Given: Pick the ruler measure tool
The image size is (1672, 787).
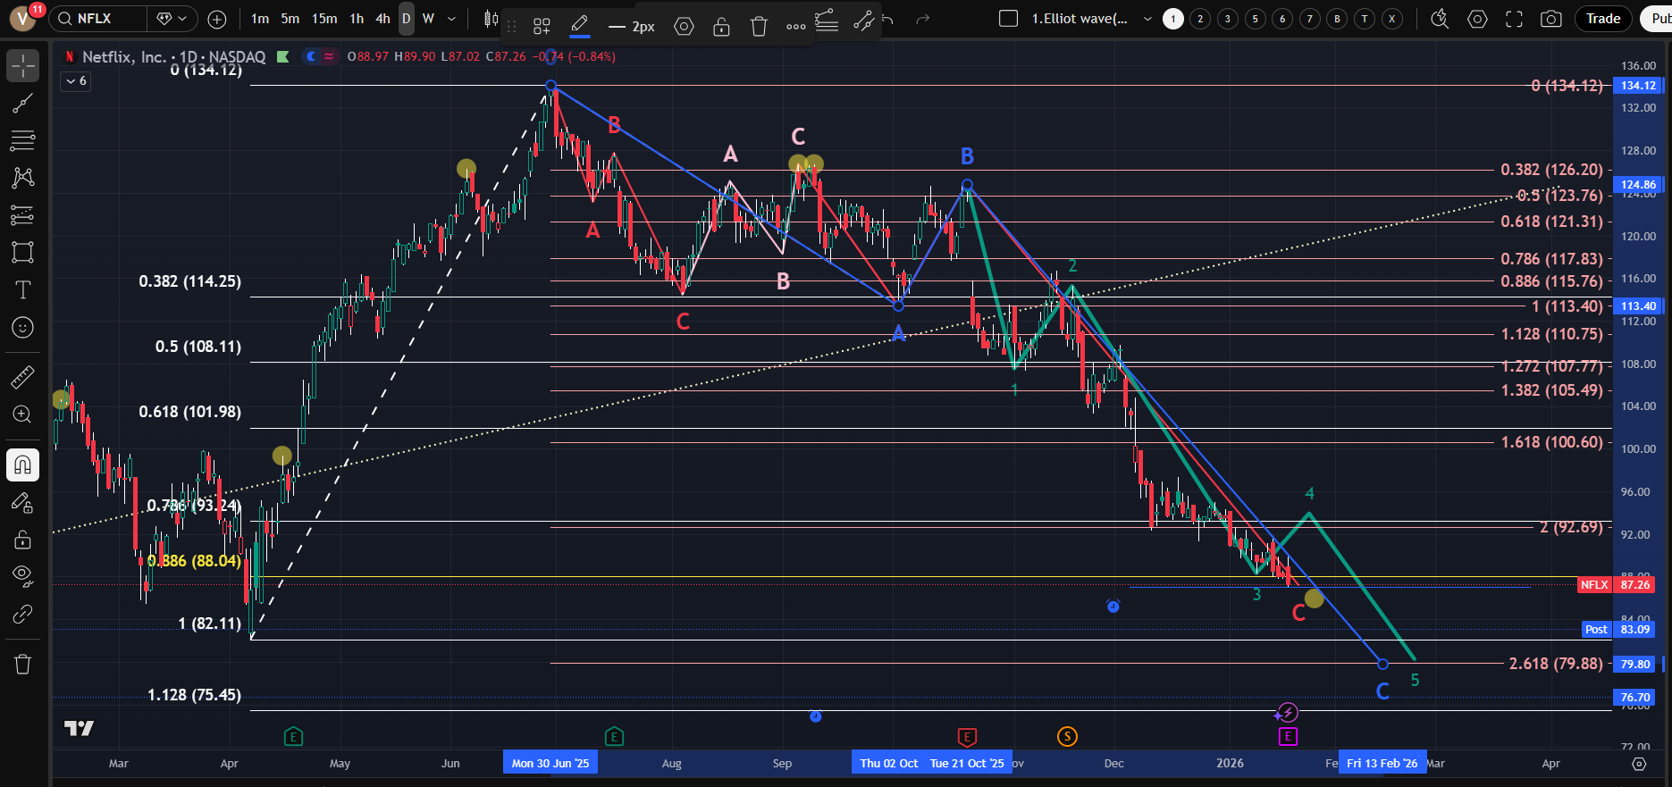Looking at the screenshot, I should 22,378.
